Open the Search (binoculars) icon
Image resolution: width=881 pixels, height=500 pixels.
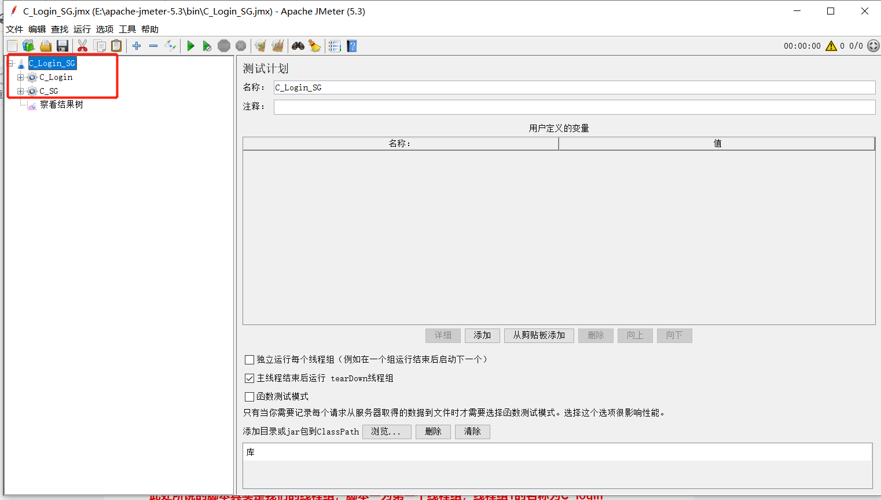[x=298, y=46]
